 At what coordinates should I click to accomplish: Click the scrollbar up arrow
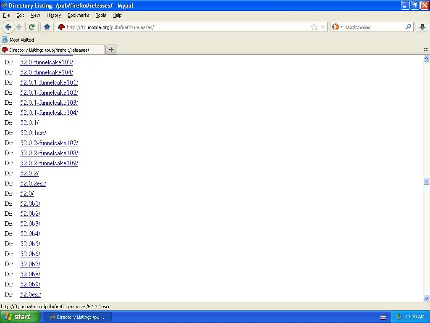click(x=426, y=58)
